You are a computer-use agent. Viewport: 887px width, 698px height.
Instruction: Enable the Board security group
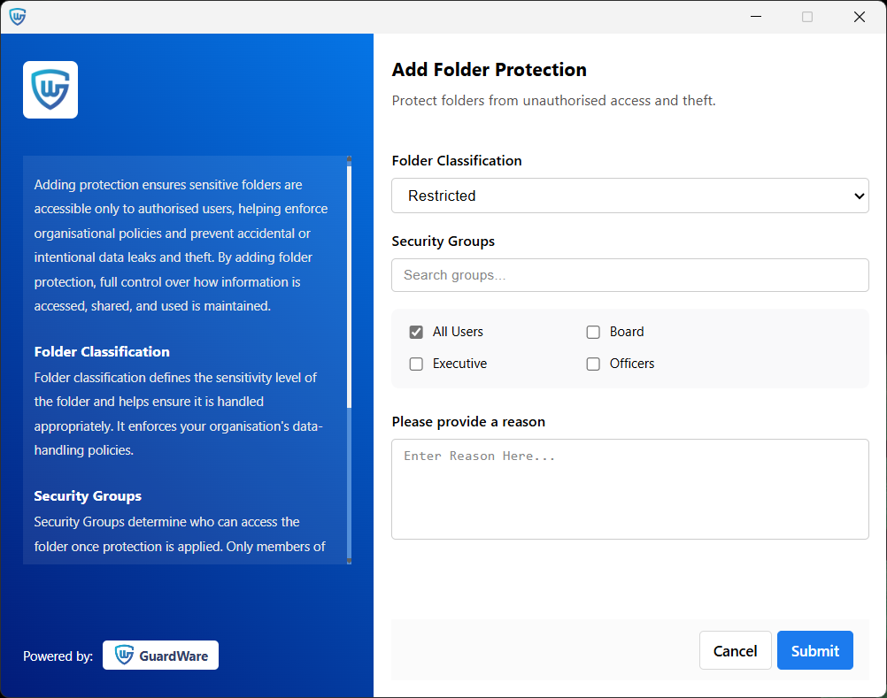point(593,332)
